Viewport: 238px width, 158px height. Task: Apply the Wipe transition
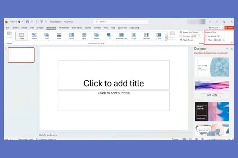(71, 36)
